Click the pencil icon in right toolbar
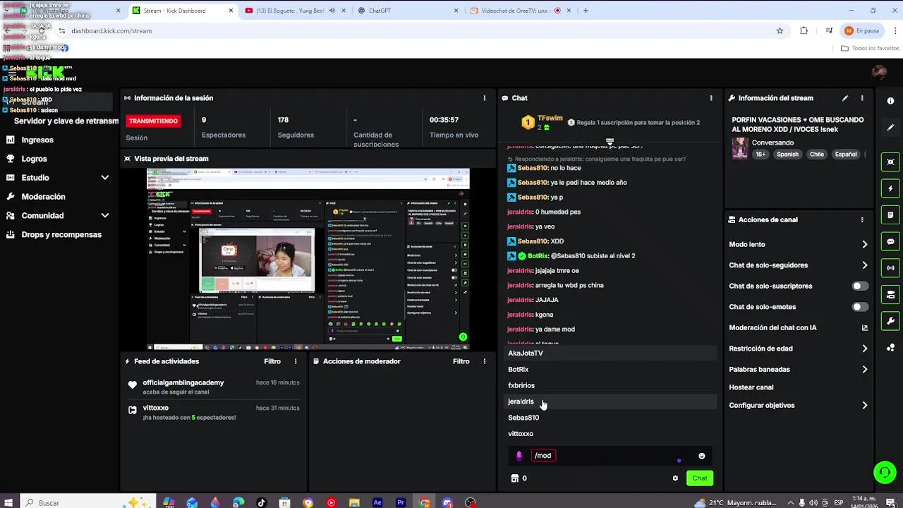903x508 pixels. pyautogui.click(x=890, y=128)
